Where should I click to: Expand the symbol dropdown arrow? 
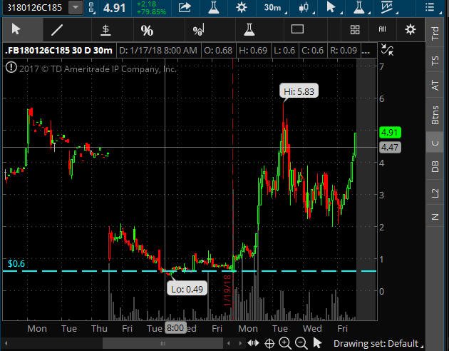click(76, 8)
